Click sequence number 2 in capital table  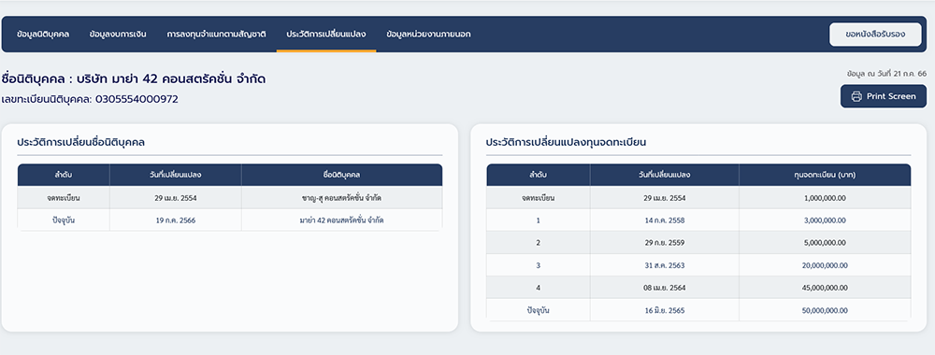pos(538,243)
